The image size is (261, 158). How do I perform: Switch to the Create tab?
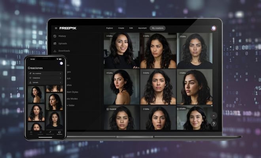tap(121, 28)
